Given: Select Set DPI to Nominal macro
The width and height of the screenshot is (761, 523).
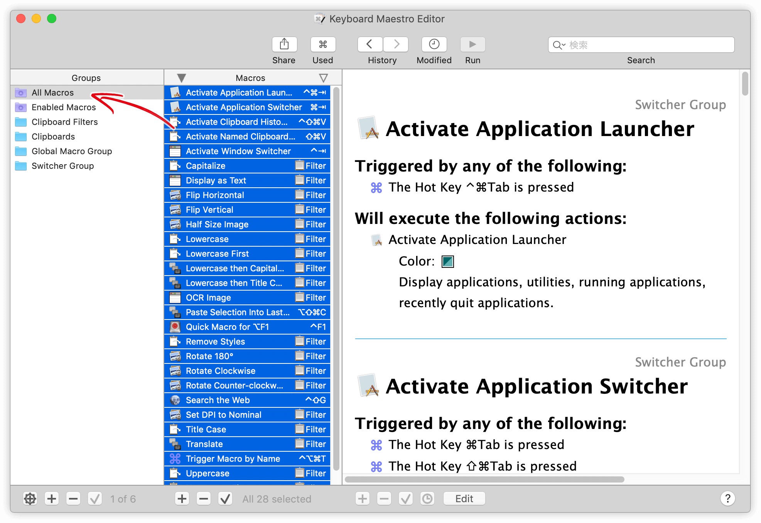Looking at the screenshot, I should [247, 415].
